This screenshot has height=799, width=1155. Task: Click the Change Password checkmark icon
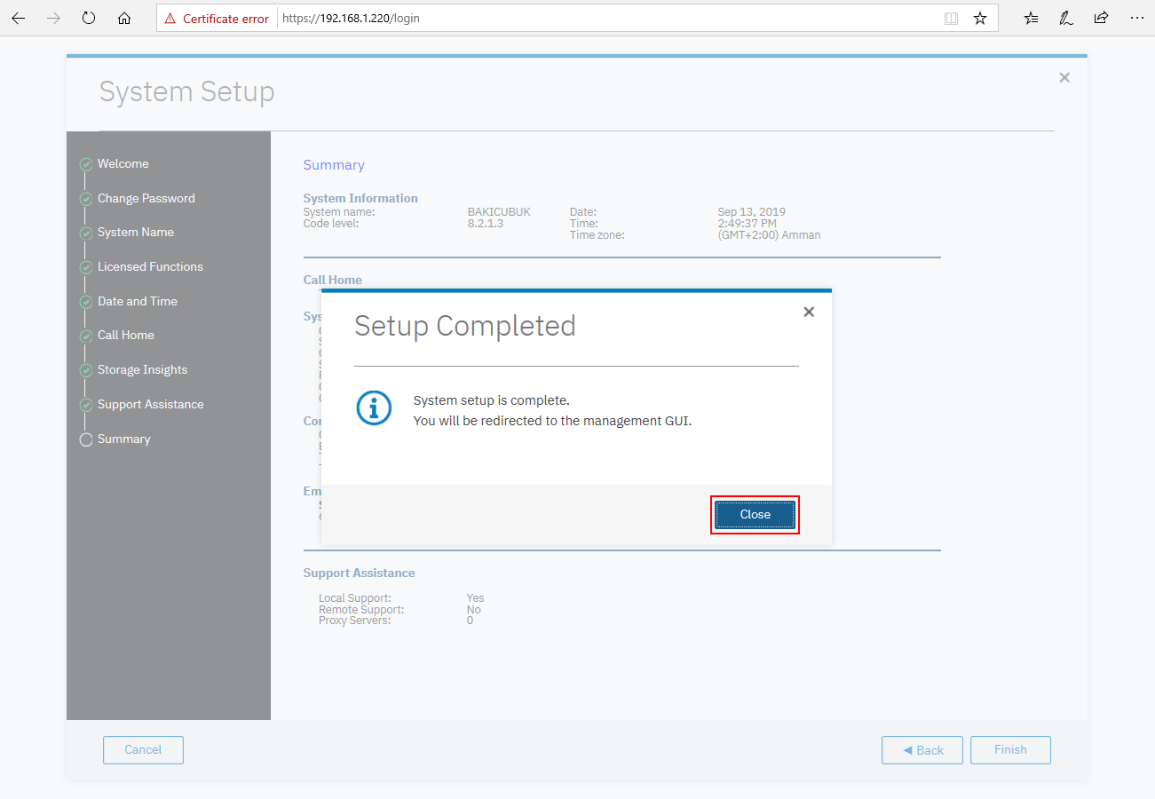pyautogui.click(x=86, y=199)
